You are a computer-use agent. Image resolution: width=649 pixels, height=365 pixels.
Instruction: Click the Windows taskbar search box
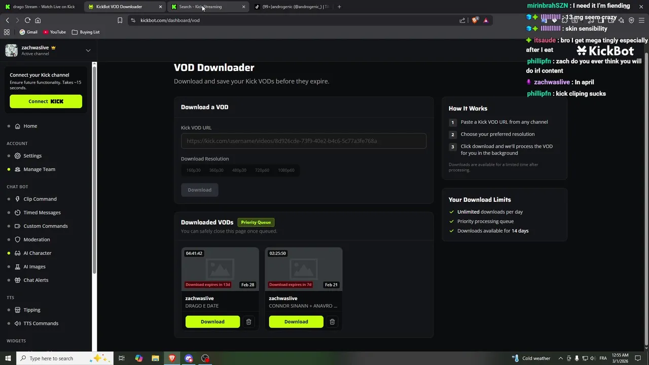(x=66, y=358)
